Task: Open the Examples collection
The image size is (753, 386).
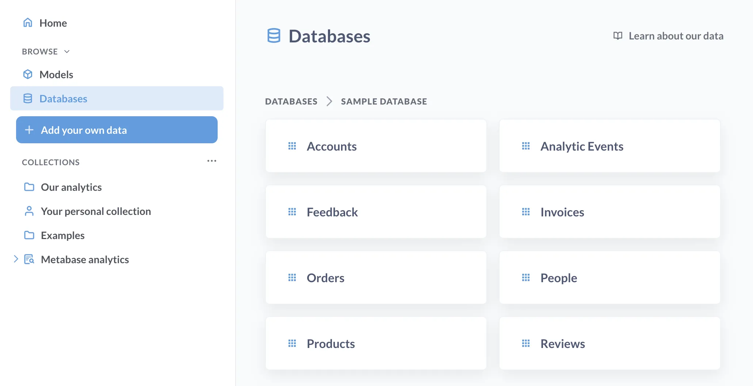Action: (x=63, y=235)
